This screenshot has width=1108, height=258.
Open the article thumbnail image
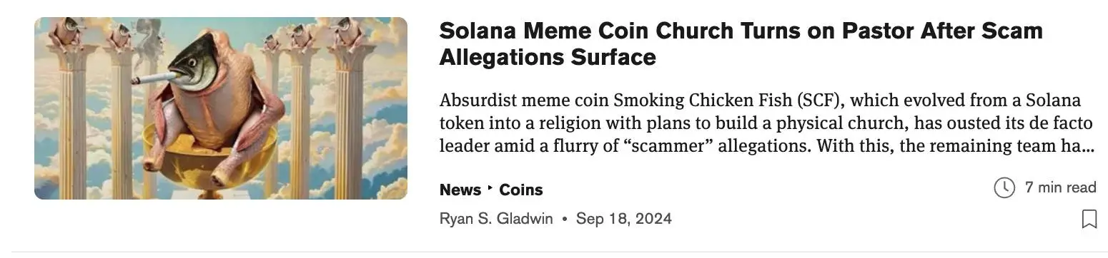pos(221,108)
